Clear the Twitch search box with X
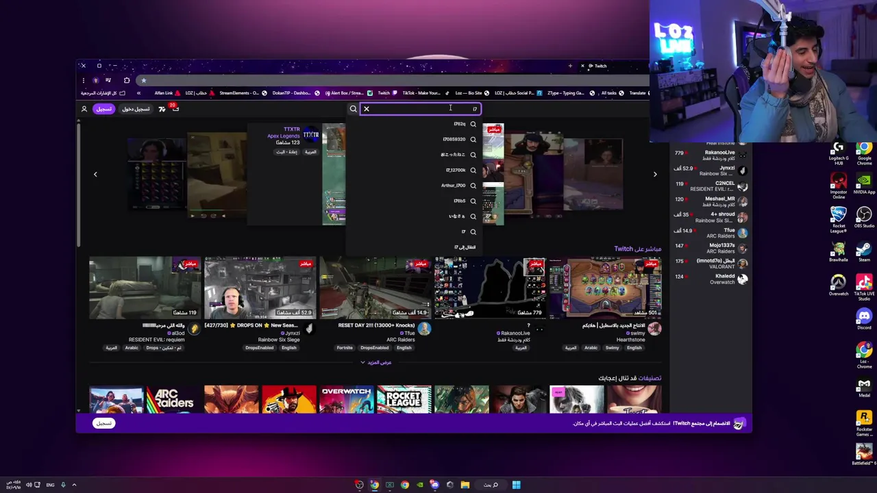The image size is (877, 493). tap(367, 109)
